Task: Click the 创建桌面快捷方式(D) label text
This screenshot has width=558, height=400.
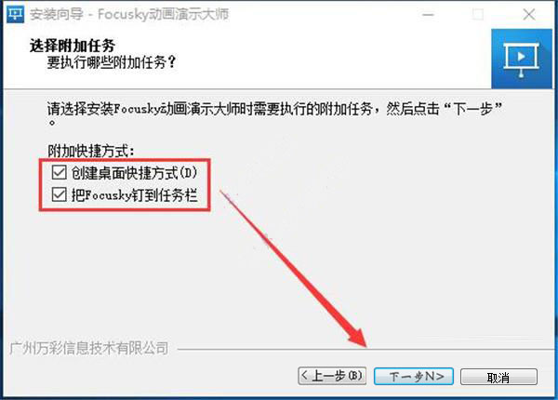Action: point(134,173)
